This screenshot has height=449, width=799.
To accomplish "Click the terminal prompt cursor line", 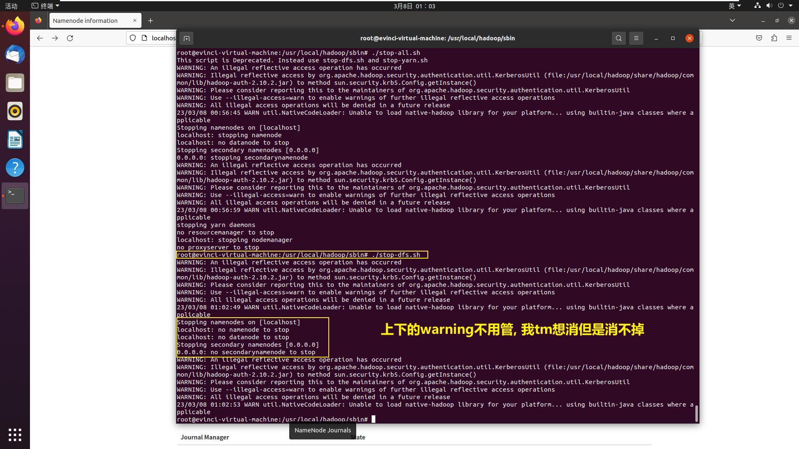I will tap(276, 419).
